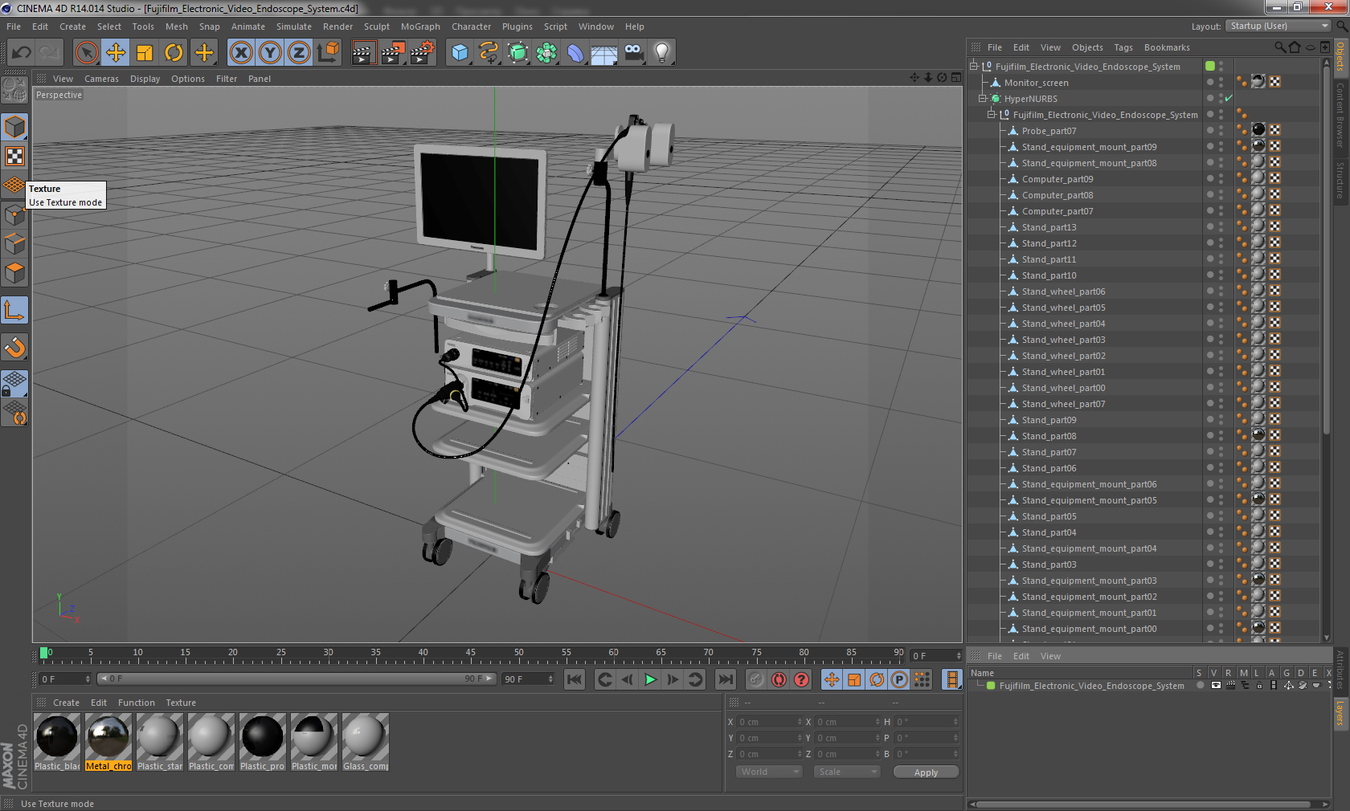Add a cube primitive object
1350x811 pixels.
(460, 53)
